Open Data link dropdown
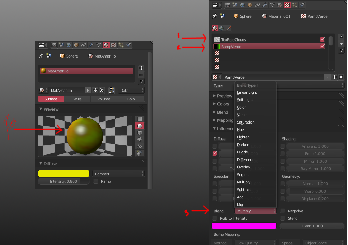The width and height of the screenshot is (348, 245). tap(131, 90)
